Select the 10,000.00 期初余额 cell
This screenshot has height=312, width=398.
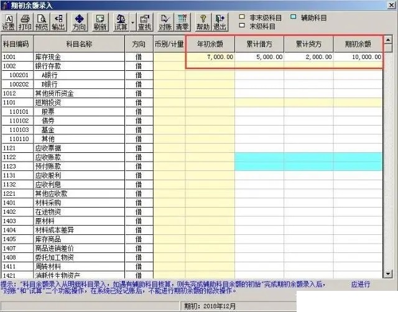358,57
